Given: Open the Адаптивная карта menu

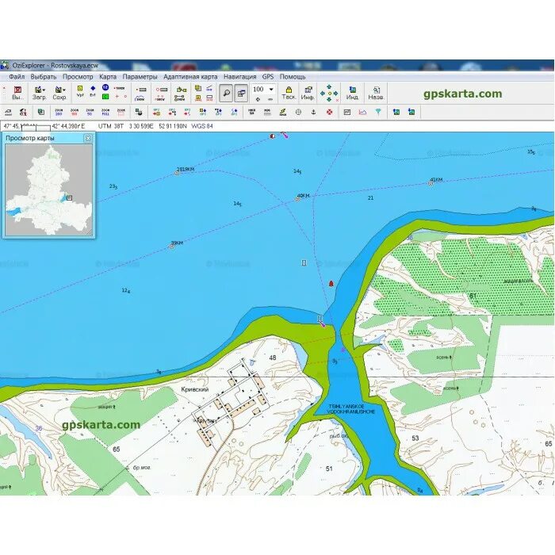Looking at the screenshot, I should pos(190,77).
